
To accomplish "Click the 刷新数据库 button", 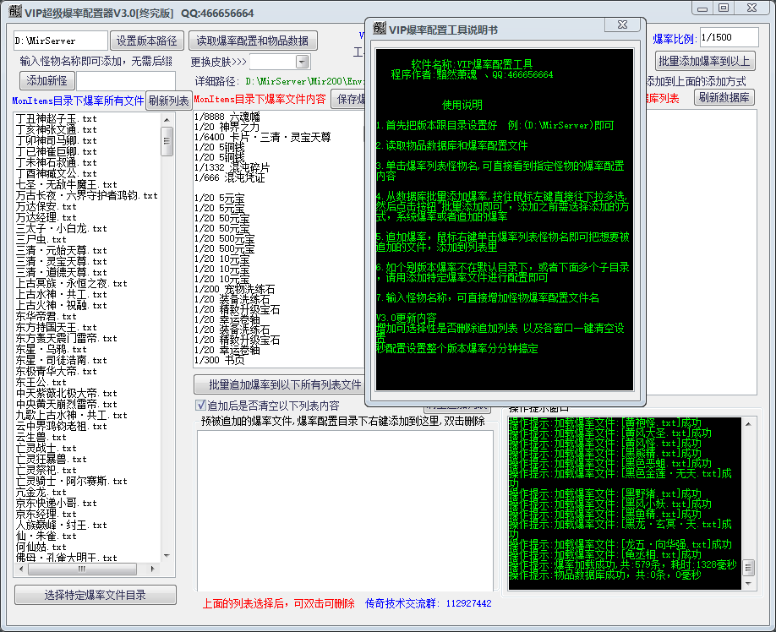I will [724, 97].
